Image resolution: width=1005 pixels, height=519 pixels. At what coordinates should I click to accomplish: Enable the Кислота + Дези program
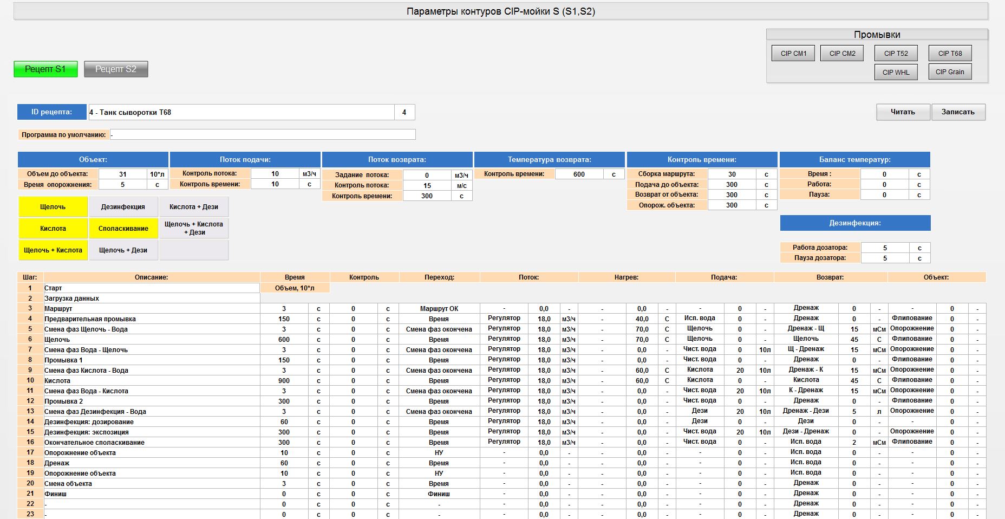click(194, 207)
